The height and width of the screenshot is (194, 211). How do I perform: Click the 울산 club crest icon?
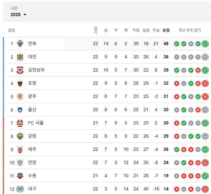tap(20, 110)
